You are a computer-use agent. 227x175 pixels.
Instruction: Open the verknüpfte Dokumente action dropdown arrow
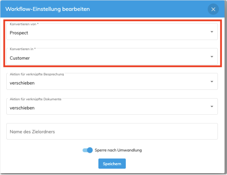click(x=212, y=107)
